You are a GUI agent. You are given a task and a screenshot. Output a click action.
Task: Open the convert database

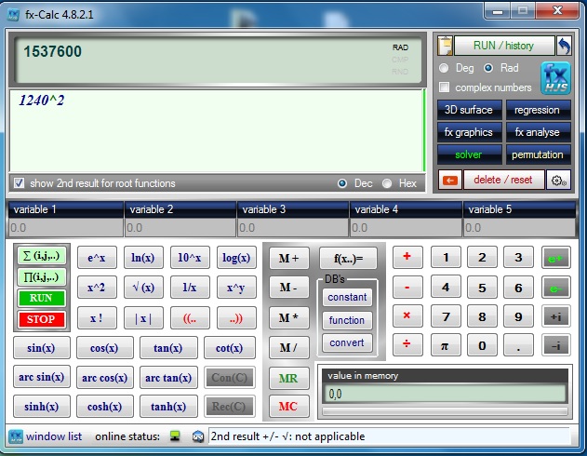[347, 343]
